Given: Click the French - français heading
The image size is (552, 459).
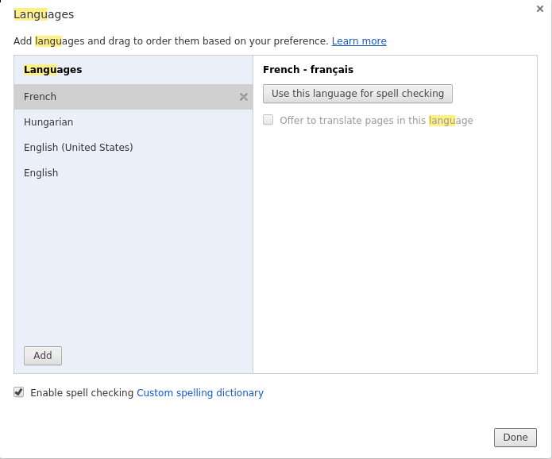Looking at the screenshot, I should [x=308, y=70].
